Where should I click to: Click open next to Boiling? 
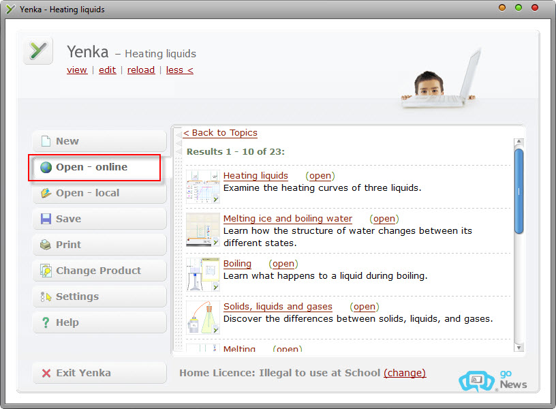pos(283,264)
